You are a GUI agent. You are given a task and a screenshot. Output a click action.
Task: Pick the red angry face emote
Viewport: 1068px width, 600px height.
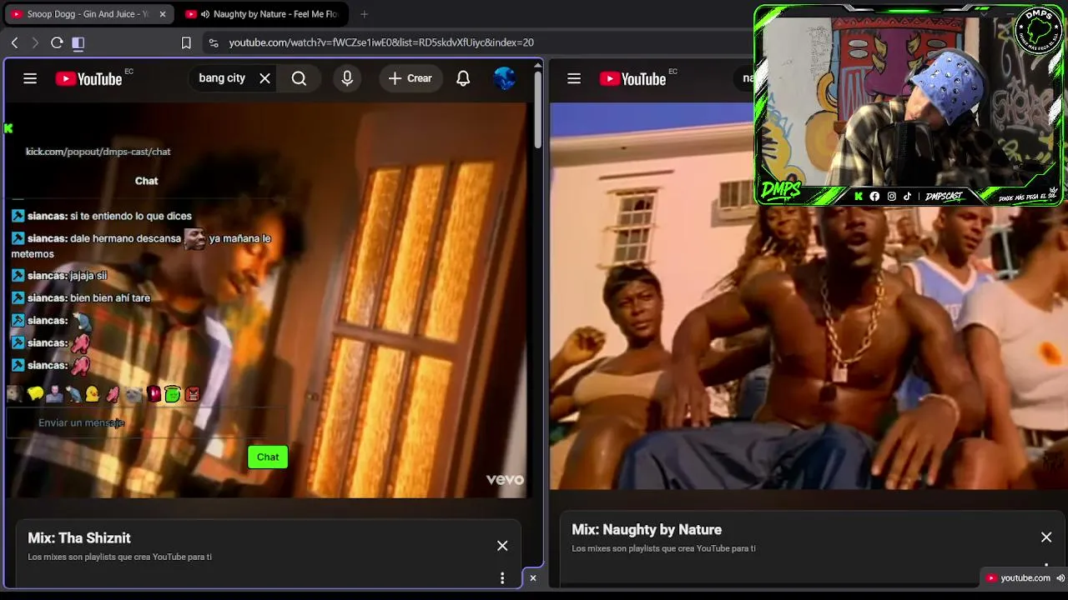(x=193, y=394)
